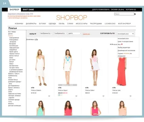The image size is (144, 122).
Task: Select 'Свадебные' dresses subcategory
Action: pos(13,50)
